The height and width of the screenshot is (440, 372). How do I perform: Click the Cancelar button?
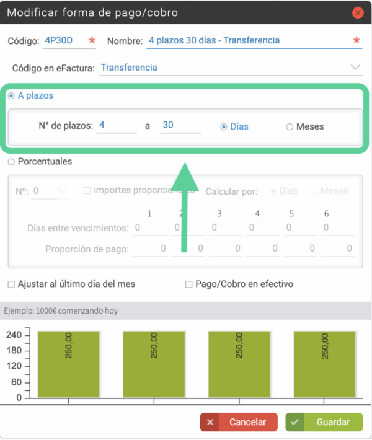pyautogui.click(x=239, y=422)
